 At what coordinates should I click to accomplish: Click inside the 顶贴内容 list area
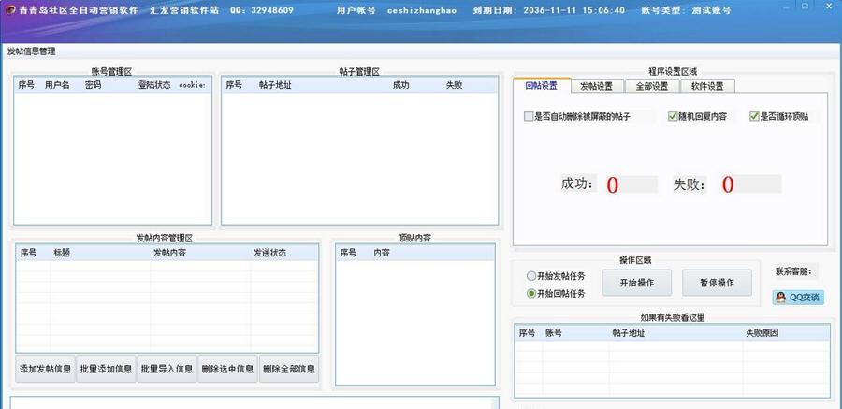tap(415, 323)
